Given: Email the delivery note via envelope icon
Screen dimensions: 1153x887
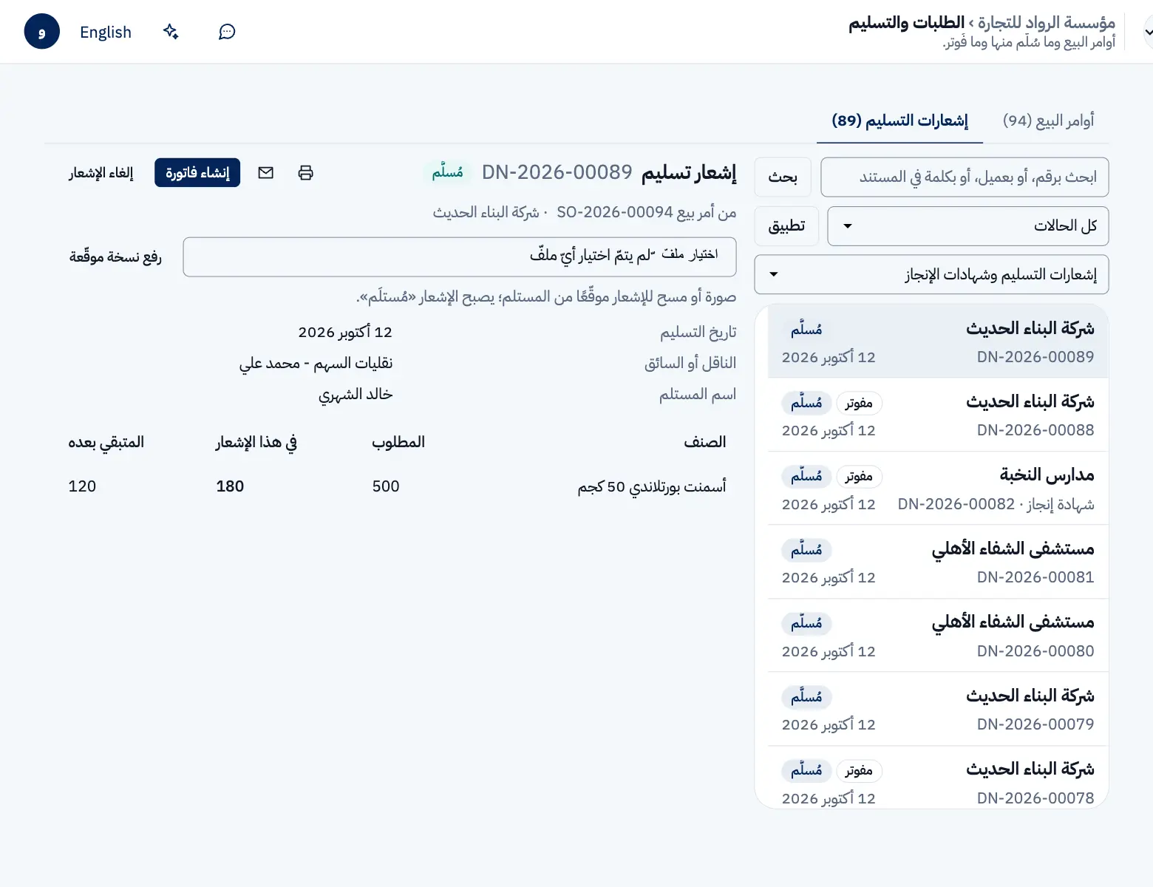Looking at the screenshot, I should click(x=266, y=173).
